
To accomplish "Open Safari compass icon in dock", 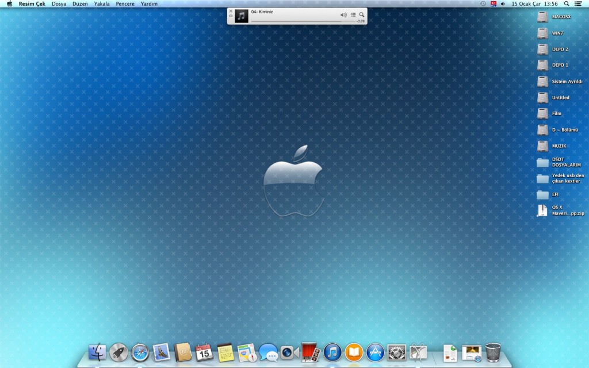I will [x=140, y=352].
